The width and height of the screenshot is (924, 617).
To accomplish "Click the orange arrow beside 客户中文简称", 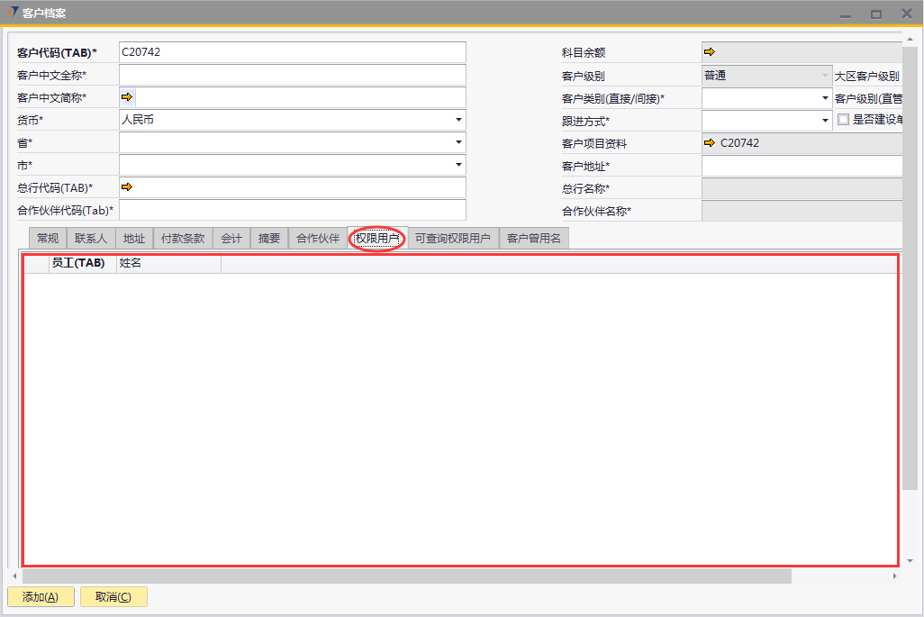I will pos(126,96).
